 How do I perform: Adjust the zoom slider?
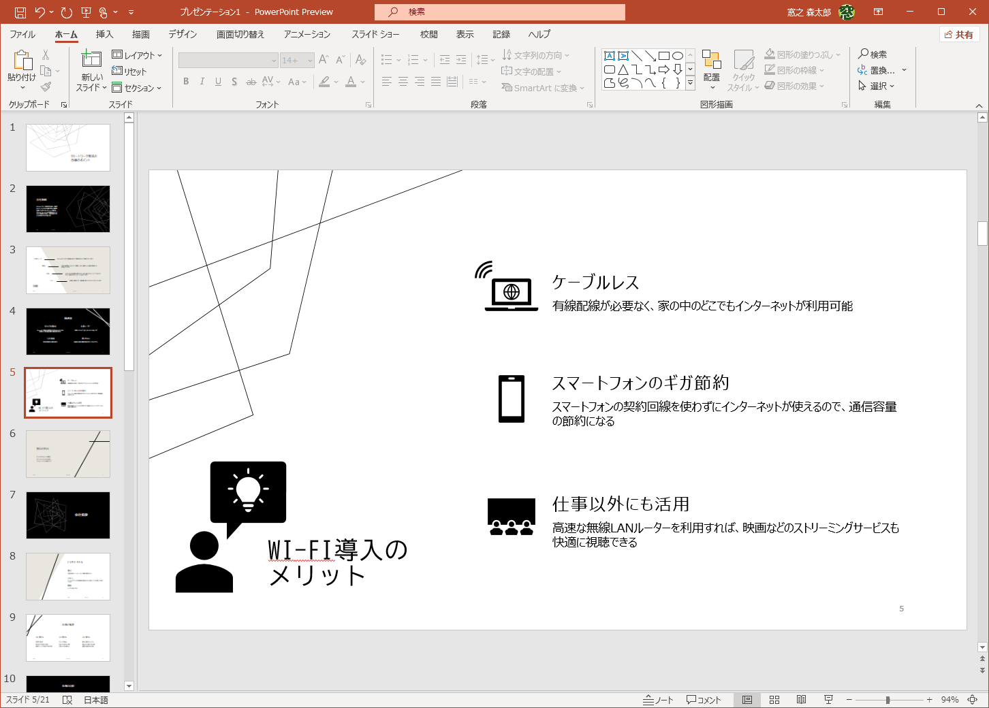click(889, 698)
